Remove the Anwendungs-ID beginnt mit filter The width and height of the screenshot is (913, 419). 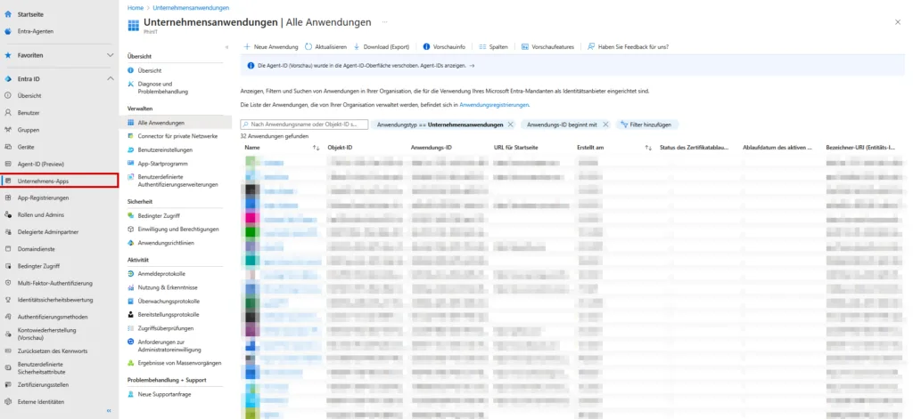tap(606, 125)
